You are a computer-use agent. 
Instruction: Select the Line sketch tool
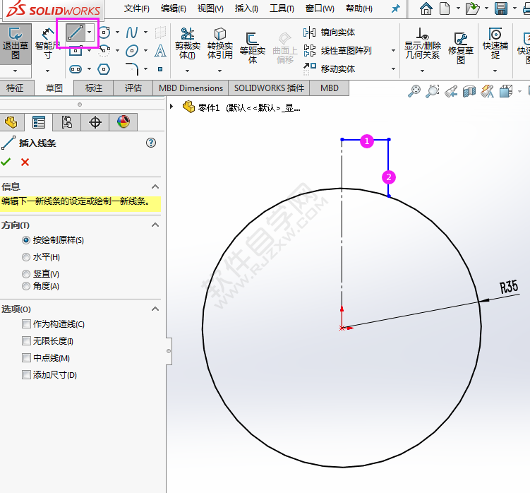76,32
